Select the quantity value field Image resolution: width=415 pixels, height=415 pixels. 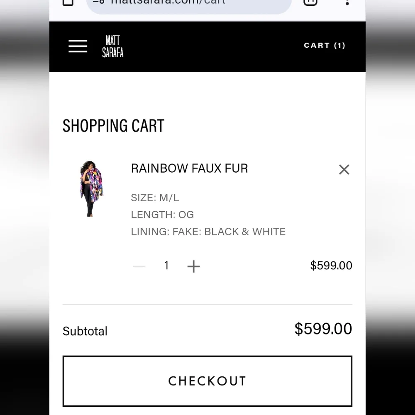[x=166, y=266]
